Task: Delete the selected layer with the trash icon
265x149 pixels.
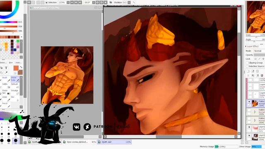Action: [x=262, y=75]
